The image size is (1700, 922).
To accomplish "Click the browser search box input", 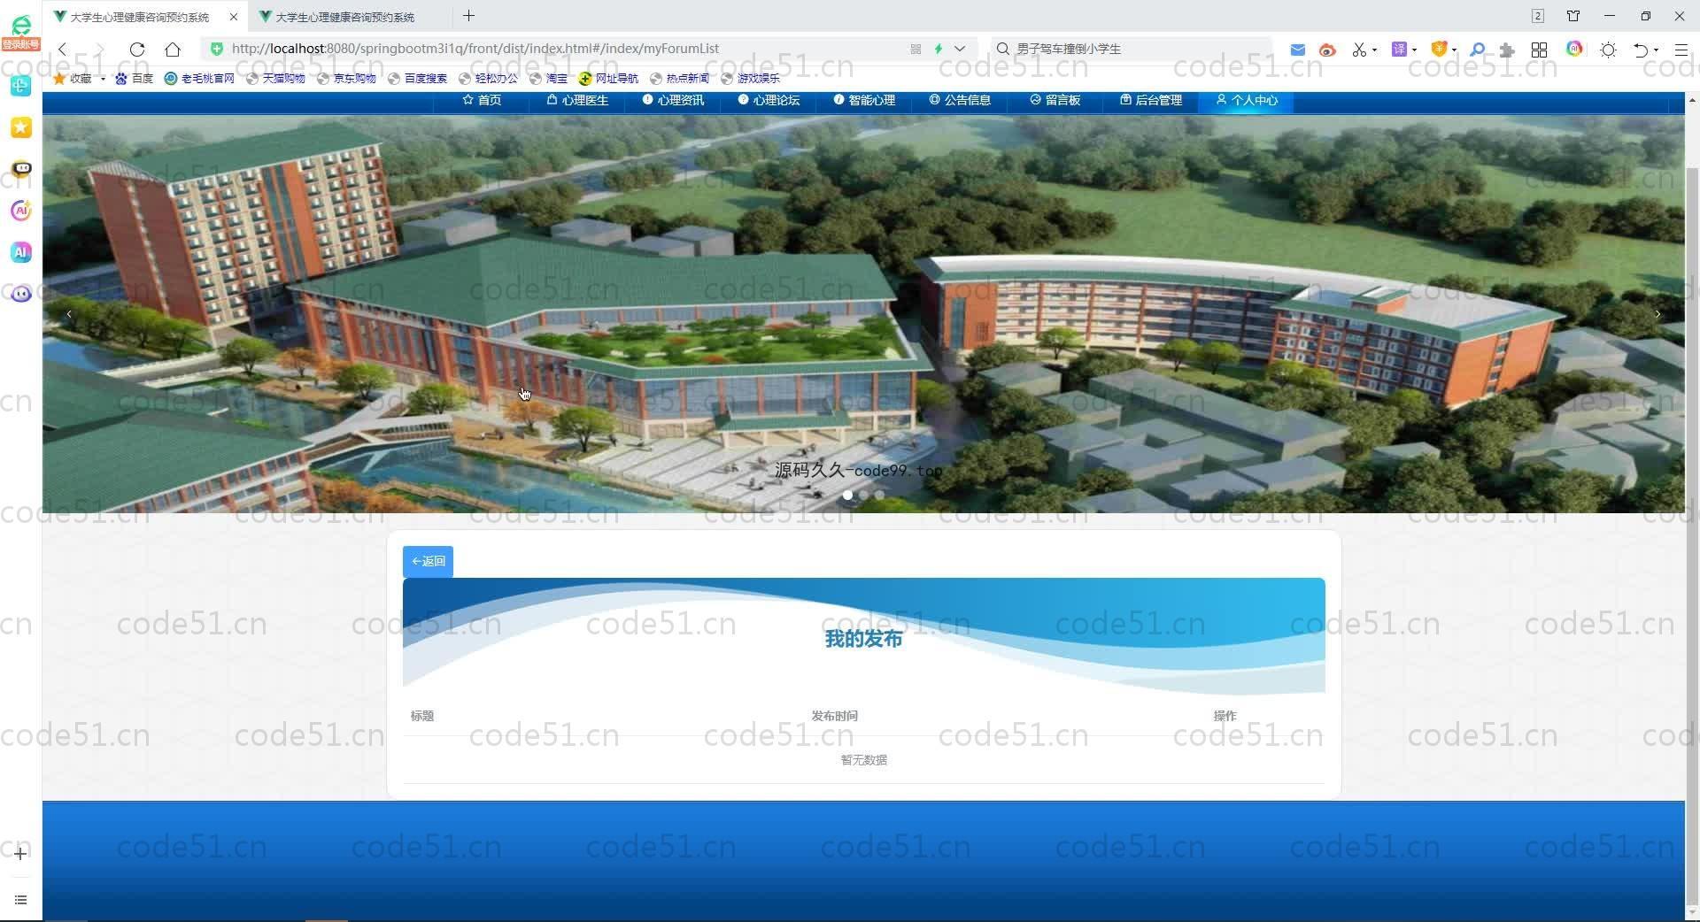I will point(1133,49).
